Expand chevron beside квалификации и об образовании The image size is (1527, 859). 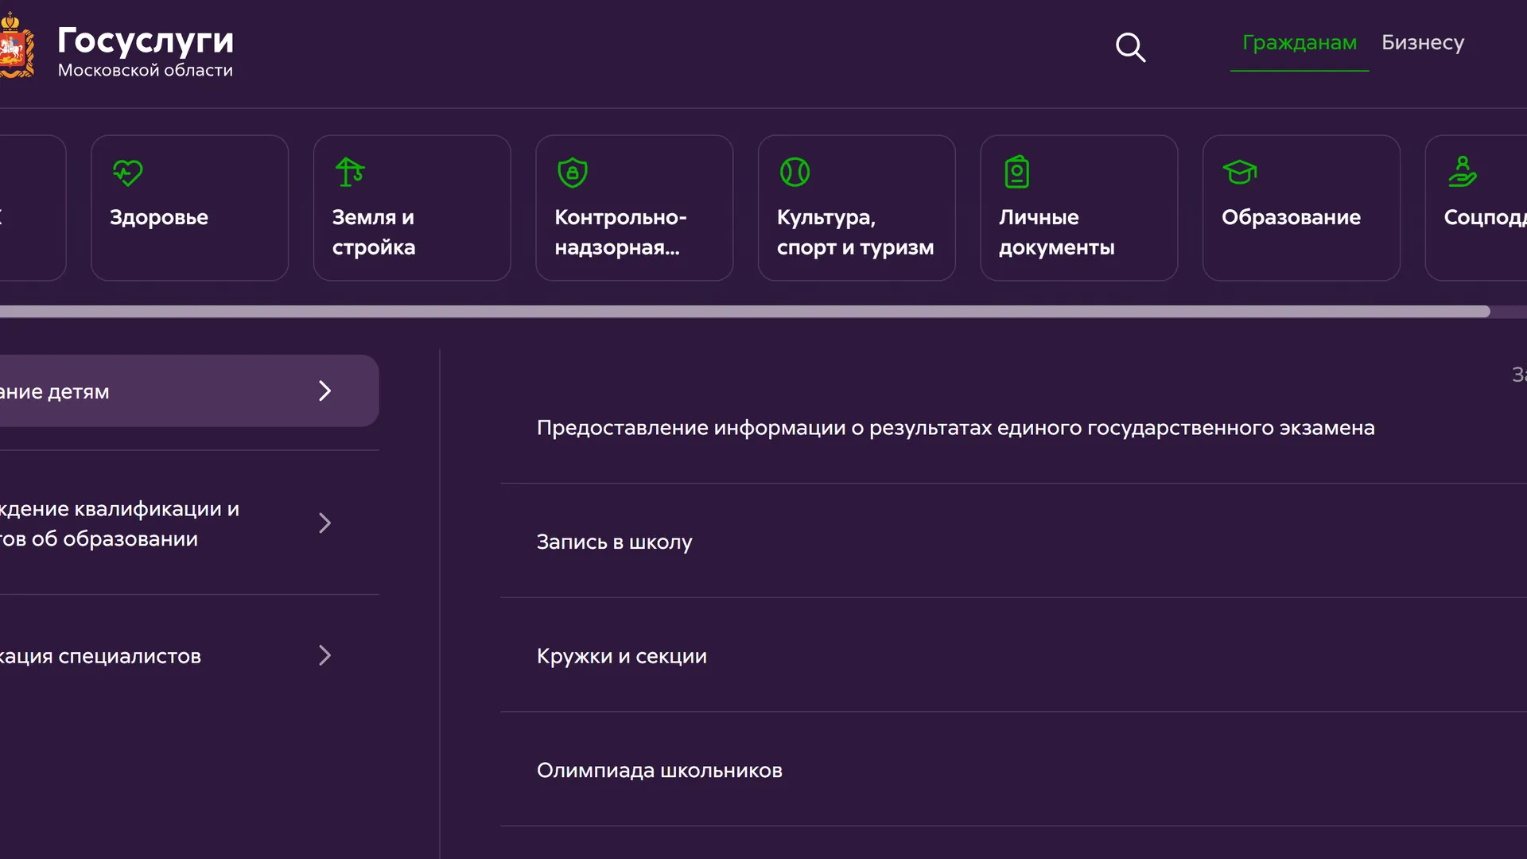coord(324,523)
